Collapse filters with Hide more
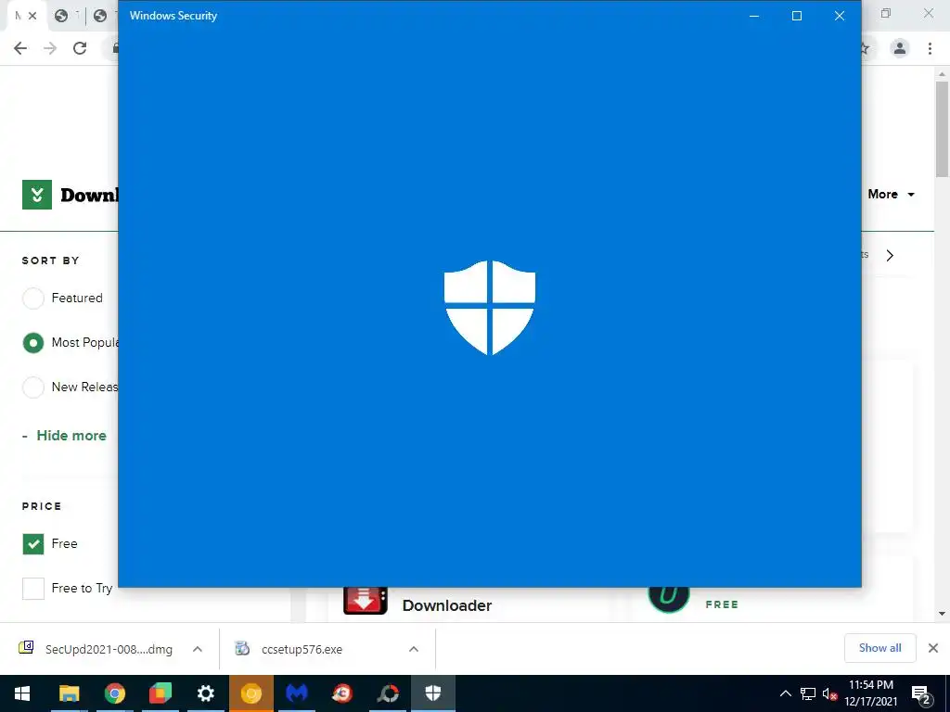Screen dimensions: 950x712 click(x=71, y=436)
